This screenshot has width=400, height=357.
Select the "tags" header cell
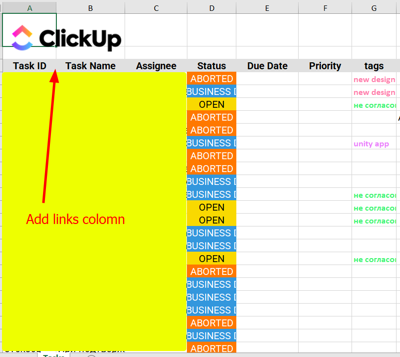coord(374,66)
